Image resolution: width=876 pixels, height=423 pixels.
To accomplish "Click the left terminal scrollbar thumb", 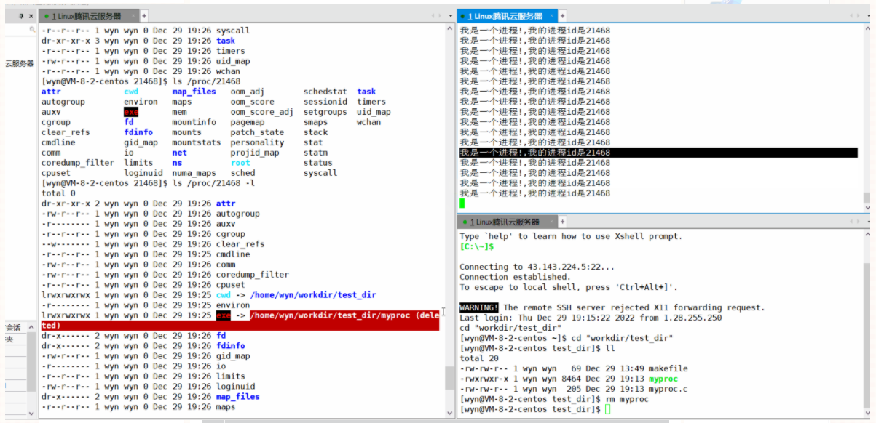I will click(449, 379).
